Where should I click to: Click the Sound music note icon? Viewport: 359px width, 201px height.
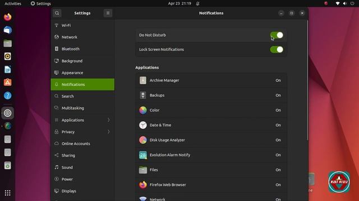point(57,167)
